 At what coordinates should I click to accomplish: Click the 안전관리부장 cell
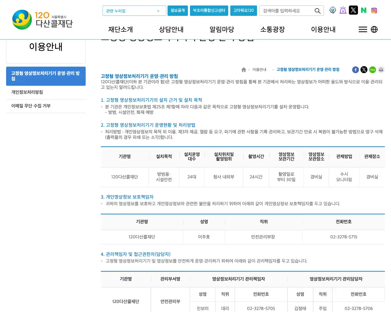tap(263, 237)
